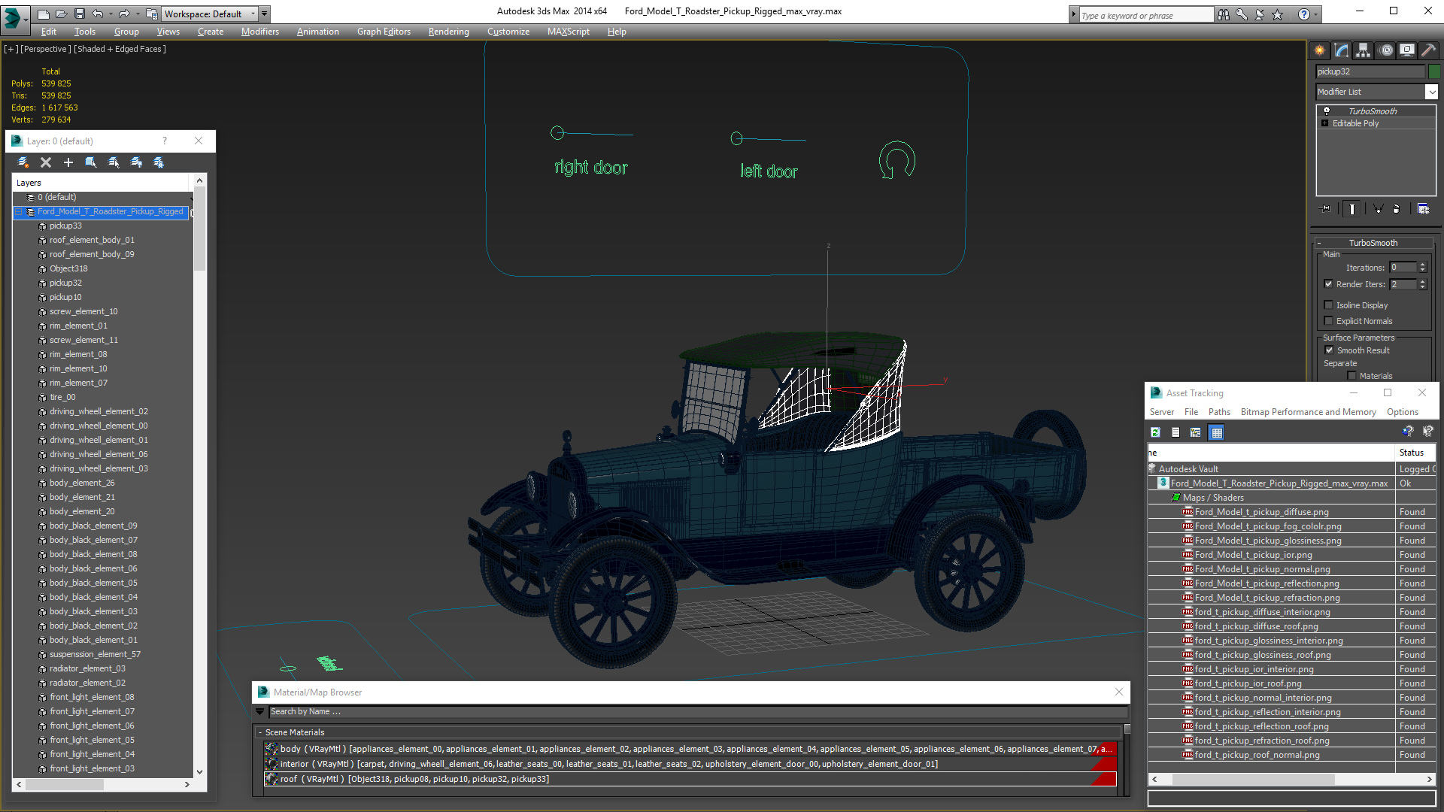Click the Layer window help question mark
The height and width of the screenshot is (812, 1444).
coord(165,141)
